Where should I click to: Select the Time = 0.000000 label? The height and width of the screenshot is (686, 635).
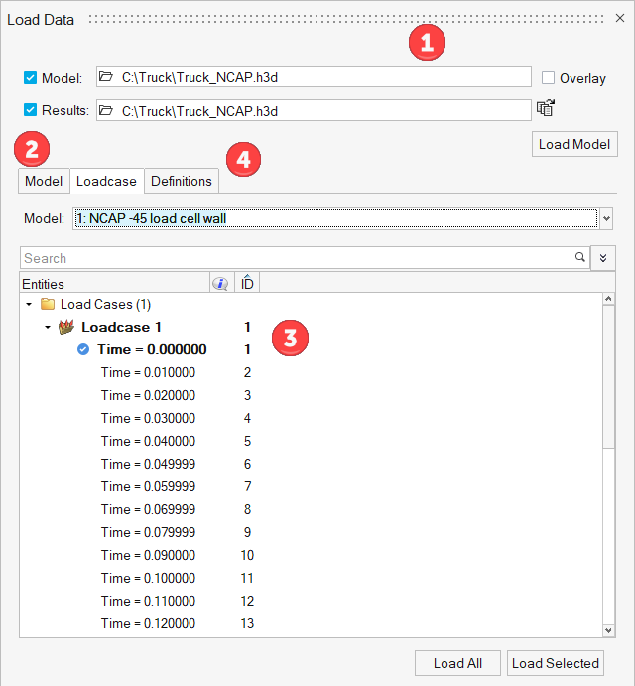152,349
